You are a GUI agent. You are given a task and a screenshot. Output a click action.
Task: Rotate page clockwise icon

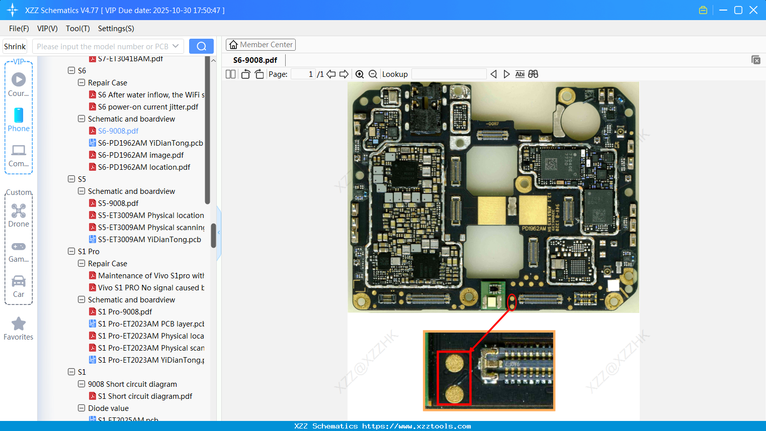coord(259,74)
